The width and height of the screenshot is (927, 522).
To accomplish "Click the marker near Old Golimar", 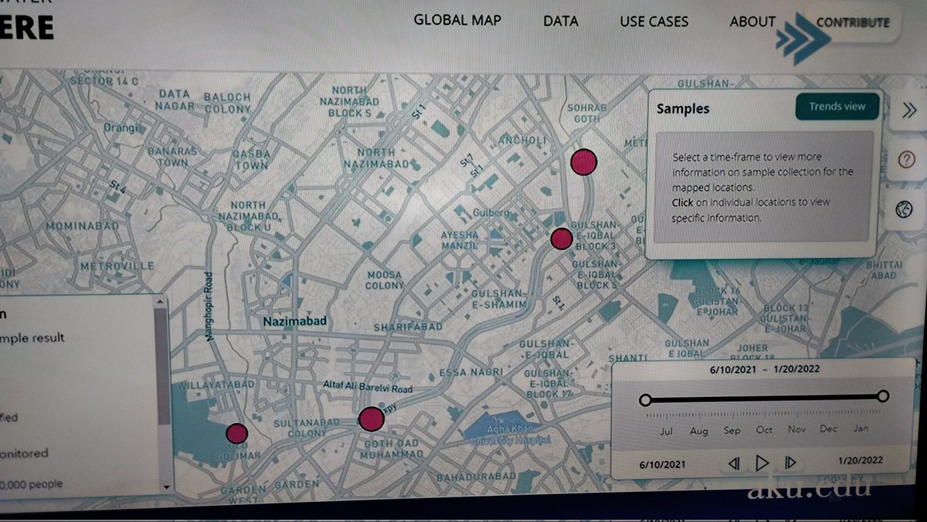I will [236, 433].
